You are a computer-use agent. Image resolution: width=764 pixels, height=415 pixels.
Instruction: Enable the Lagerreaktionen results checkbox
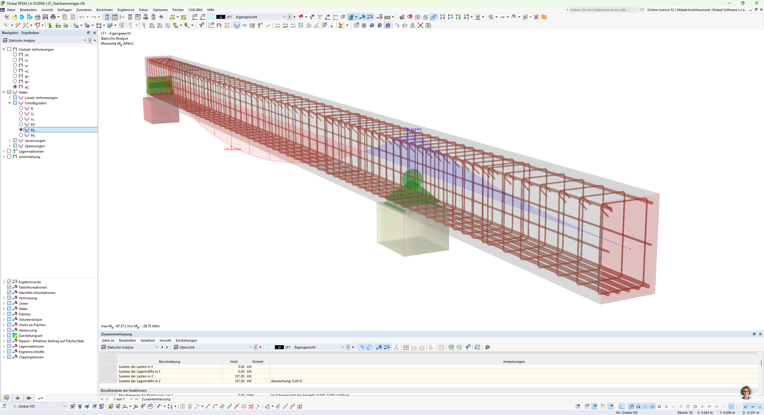point(9,151)
